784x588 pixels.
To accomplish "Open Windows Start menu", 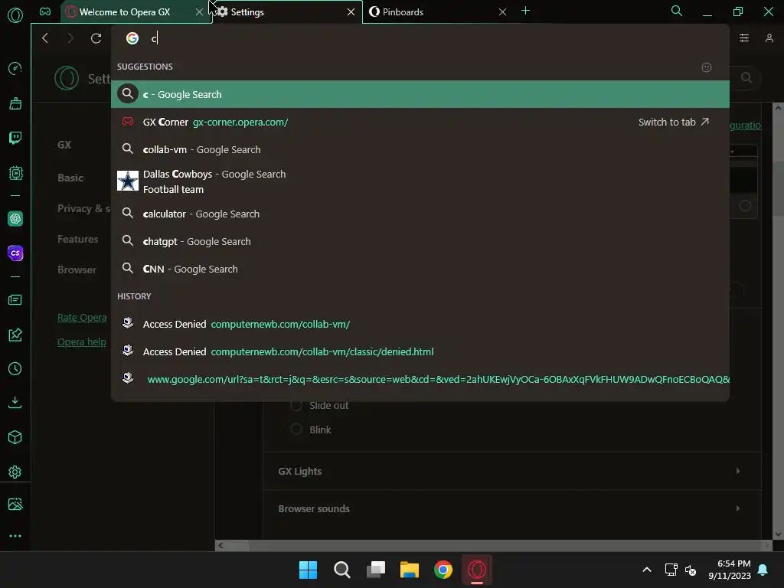I will click(x=308, y=570).
